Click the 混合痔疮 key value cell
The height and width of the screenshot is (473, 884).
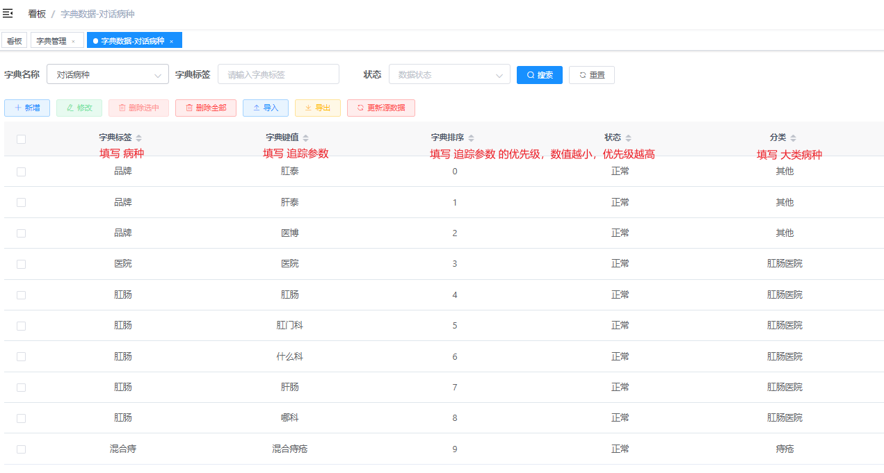[290, 449]
